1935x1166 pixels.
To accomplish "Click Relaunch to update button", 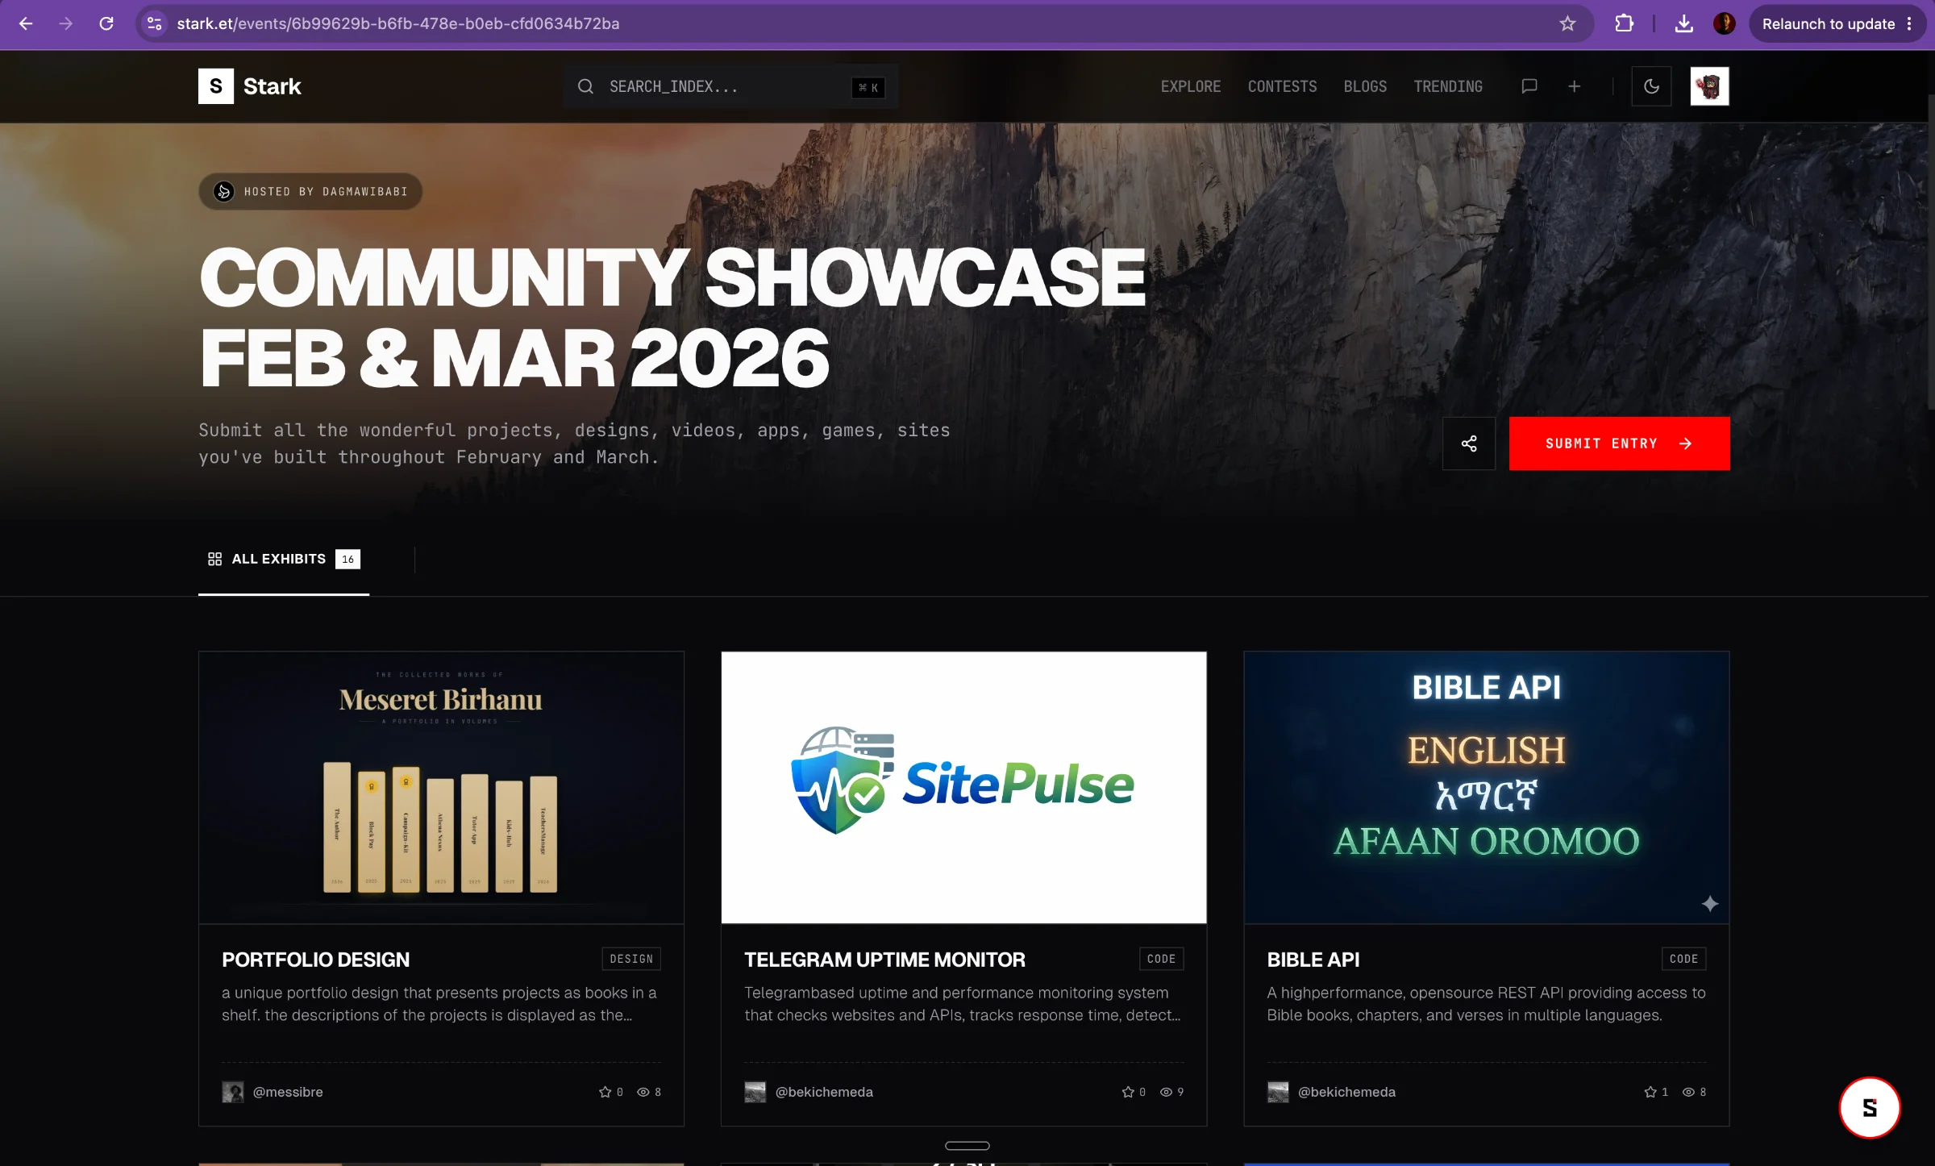I will pos(1828,23).
